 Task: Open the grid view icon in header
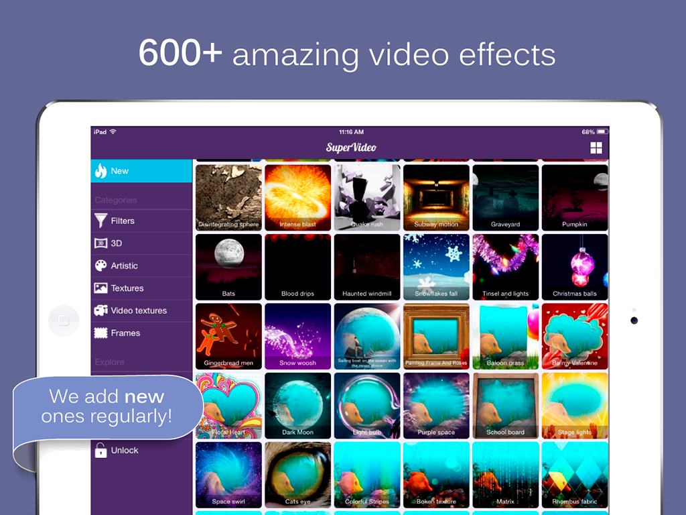596,148
